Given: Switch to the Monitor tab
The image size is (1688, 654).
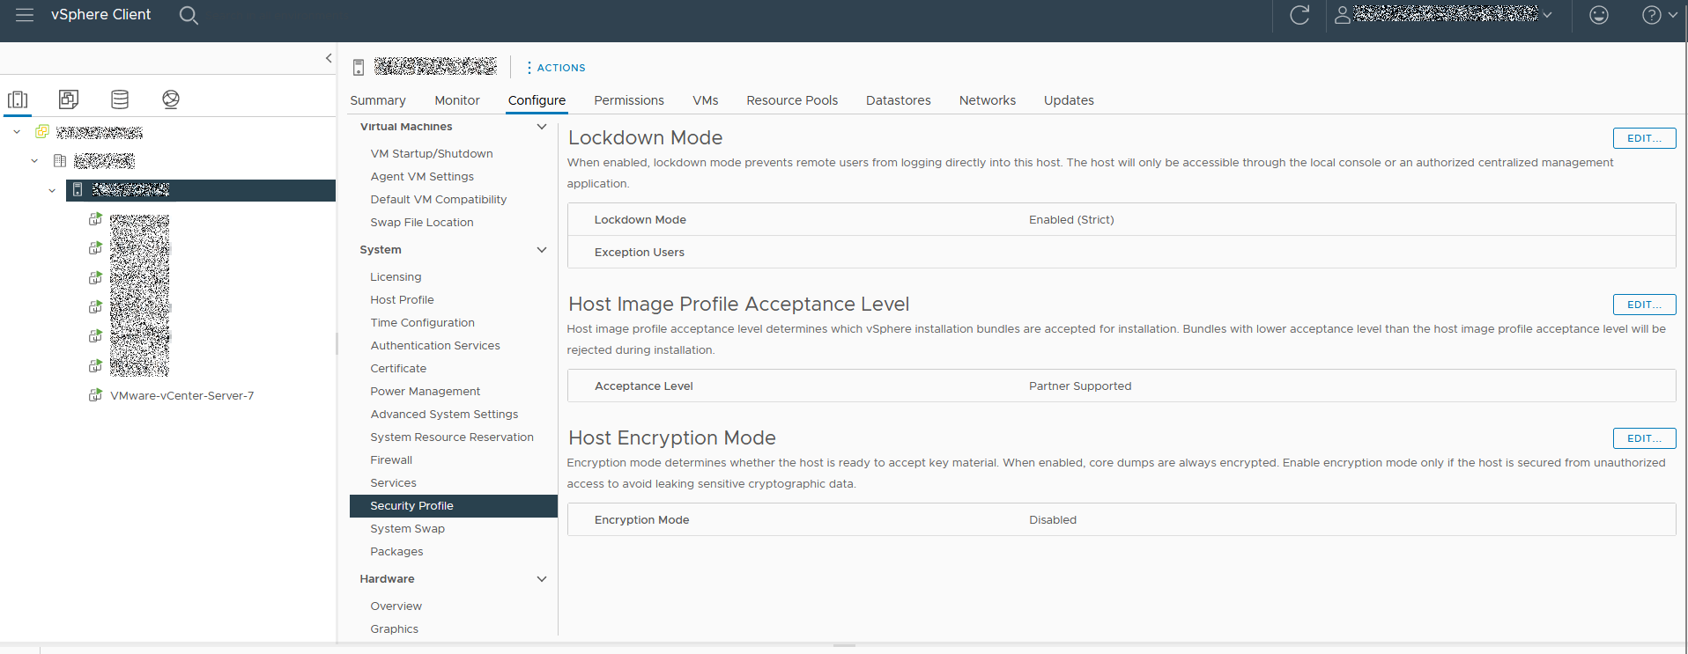Looking at the screenshot, I should (x=456, y=100).
